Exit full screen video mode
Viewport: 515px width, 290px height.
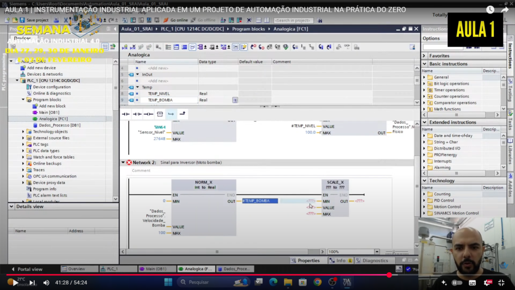[x=501, y=282]
